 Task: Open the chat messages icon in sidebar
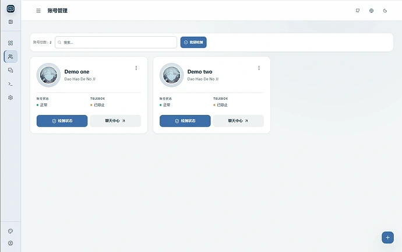(x=10, y=71)
